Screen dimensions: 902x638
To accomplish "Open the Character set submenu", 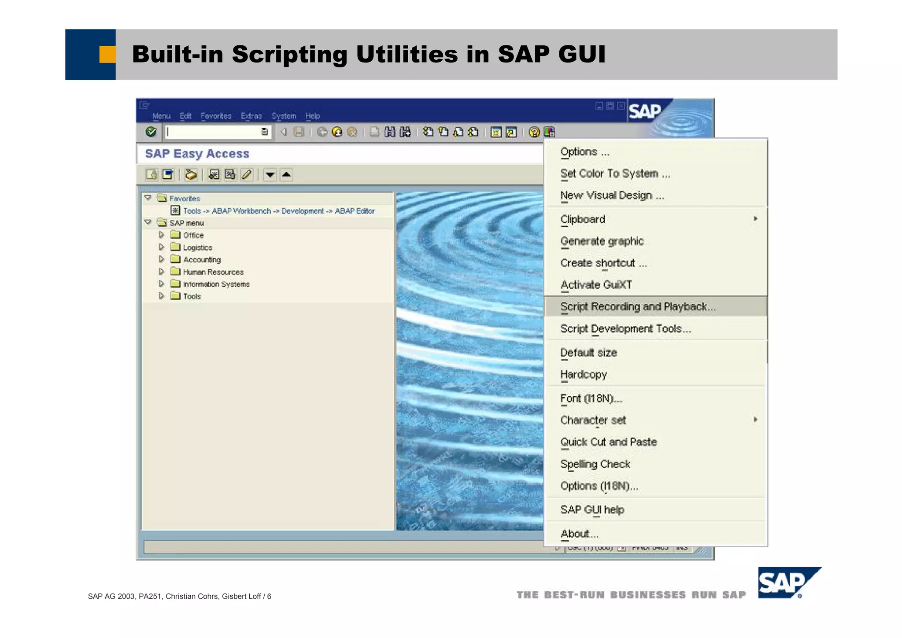I will [656, 420].
